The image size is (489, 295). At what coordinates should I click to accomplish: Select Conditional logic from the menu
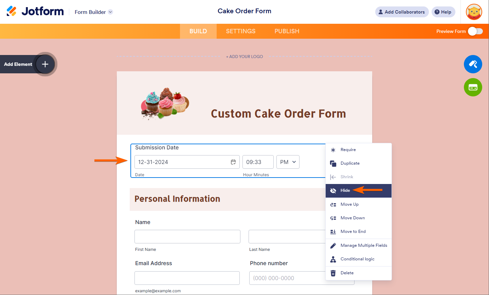(x=357, y=259)
